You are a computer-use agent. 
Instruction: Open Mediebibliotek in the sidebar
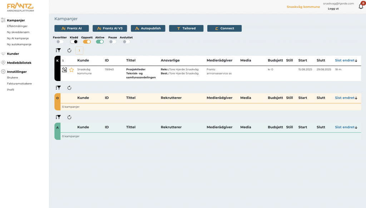pos(19,63)
